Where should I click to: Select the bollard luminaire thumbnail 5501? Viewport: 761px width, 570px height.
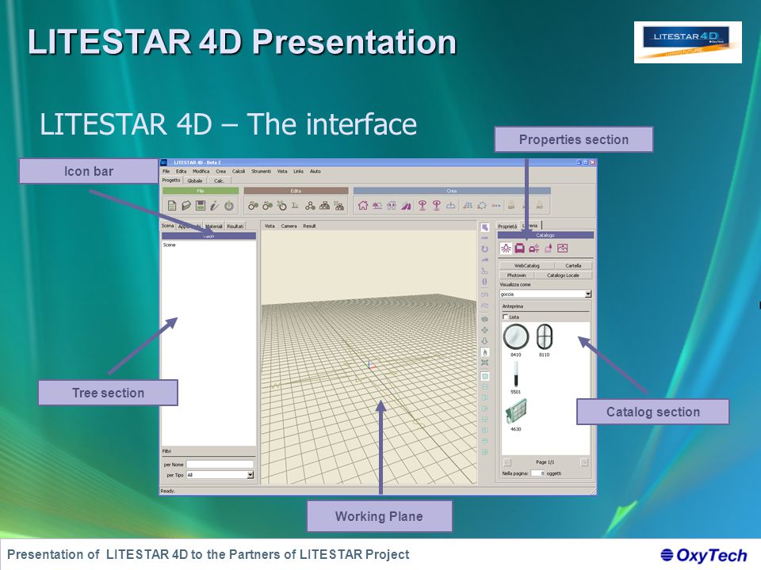pyautogui.click(x=516, y=374)
